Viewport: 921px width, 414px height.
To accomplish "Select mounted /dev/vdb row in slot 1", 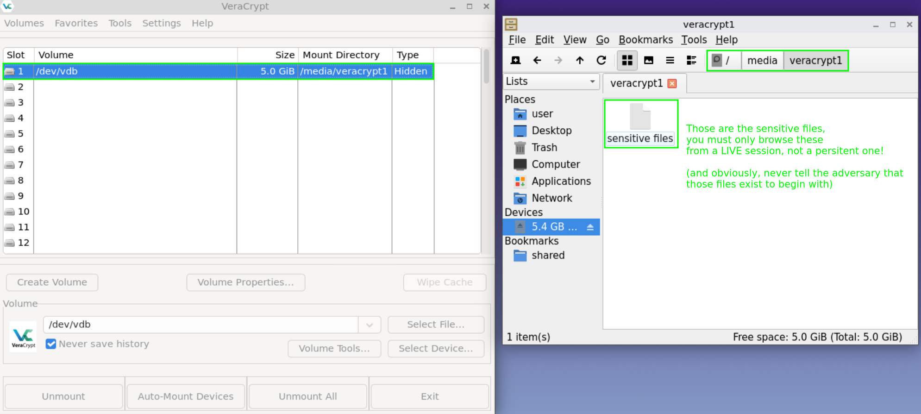I will click(219, 71).
